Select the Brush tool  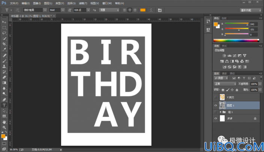[4, 61]
